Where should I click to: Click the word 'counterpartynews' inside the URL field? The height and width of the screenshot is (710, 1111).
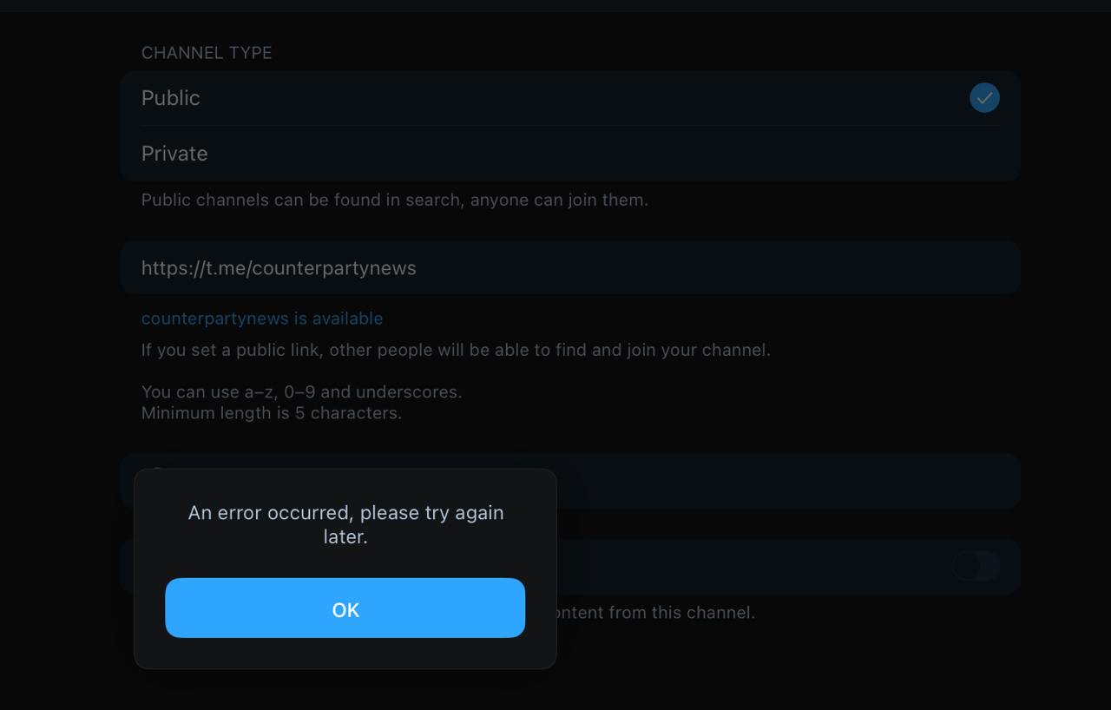tap(333, 268)
